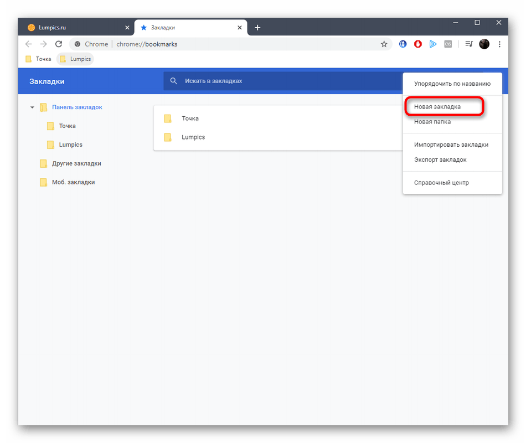The width and height of the screenshot is (526, 443).
Task: Click the Искать в закладках search field
Action: pyautogui.click(x=283, y=81)
